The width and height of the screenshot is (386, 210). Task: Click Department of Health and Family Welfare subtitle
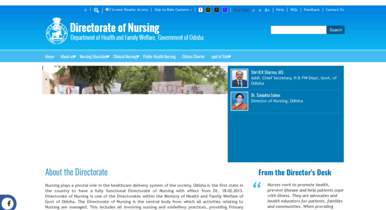[137, 38]
